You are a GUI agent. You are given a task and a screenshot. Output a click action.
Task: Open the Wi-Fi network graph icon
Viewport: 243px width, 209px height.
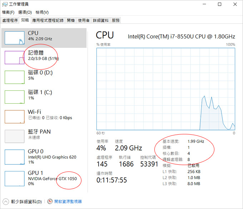point(15,117)
